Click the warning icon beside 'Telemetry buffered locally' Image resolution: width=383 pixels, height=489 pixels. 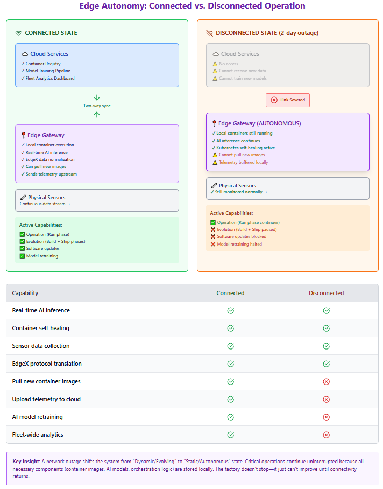215,162
